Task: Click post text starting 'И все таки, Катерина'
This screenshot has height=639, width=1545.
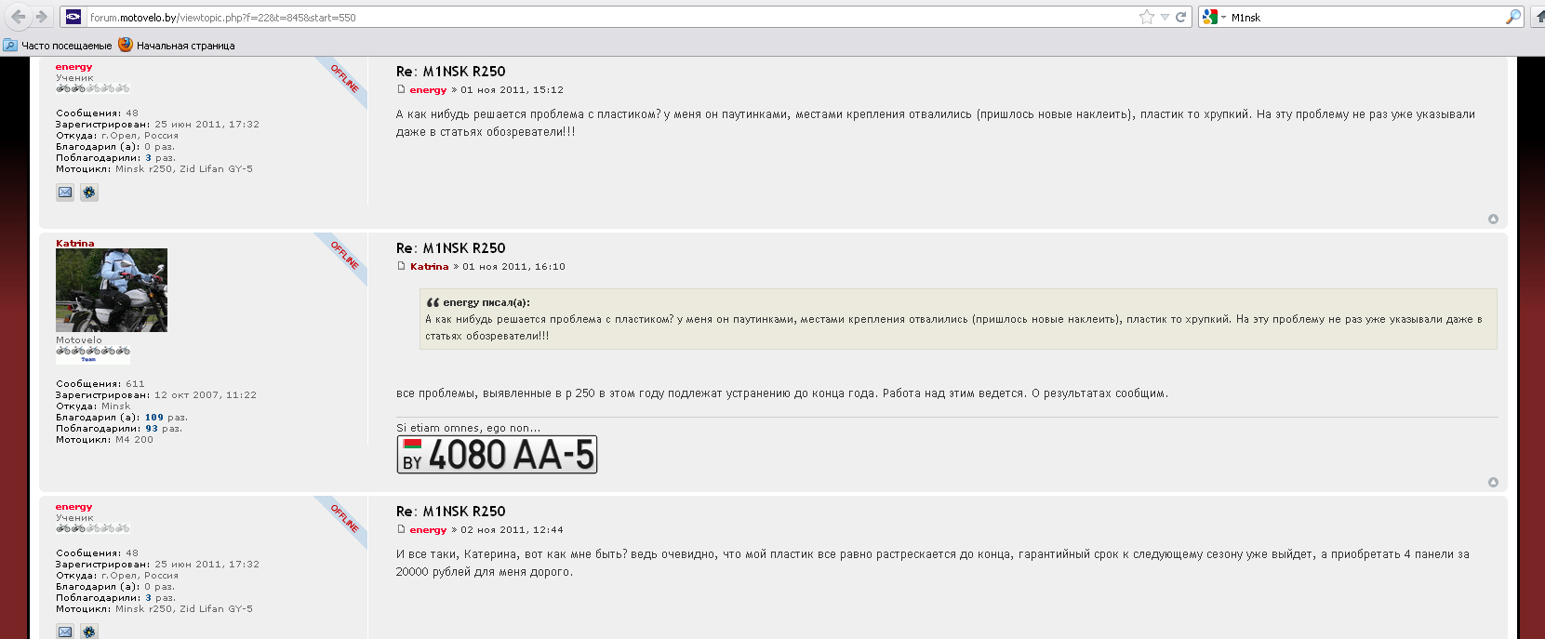Action: click(933, 563)
